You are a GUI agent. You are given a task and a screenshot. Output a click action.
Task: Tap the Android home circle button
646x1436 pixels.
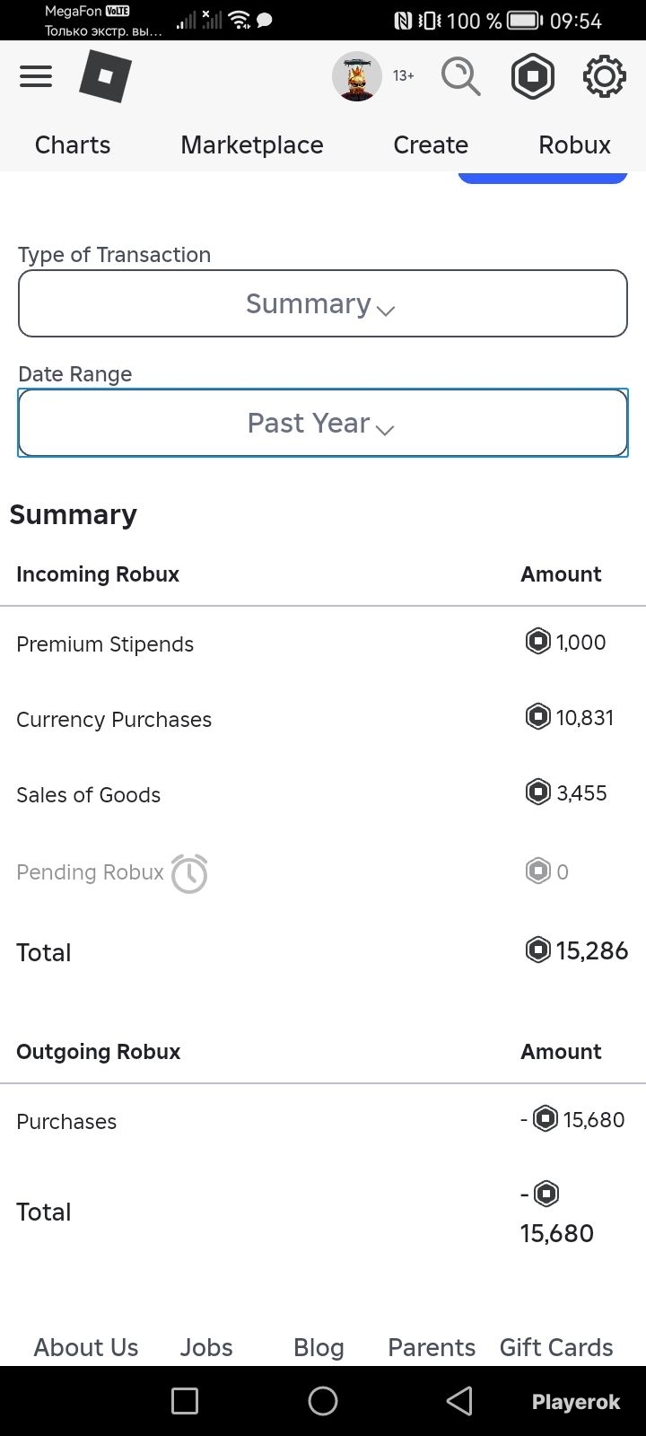(323, 1401)
